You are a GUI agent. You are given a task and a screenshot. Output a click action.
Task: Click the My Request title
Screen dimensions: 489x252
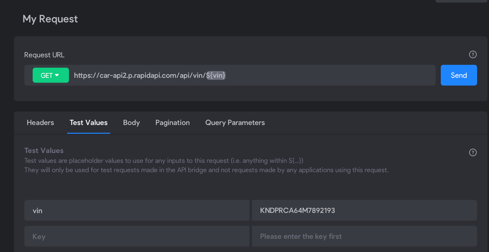[x=50, y=19]
